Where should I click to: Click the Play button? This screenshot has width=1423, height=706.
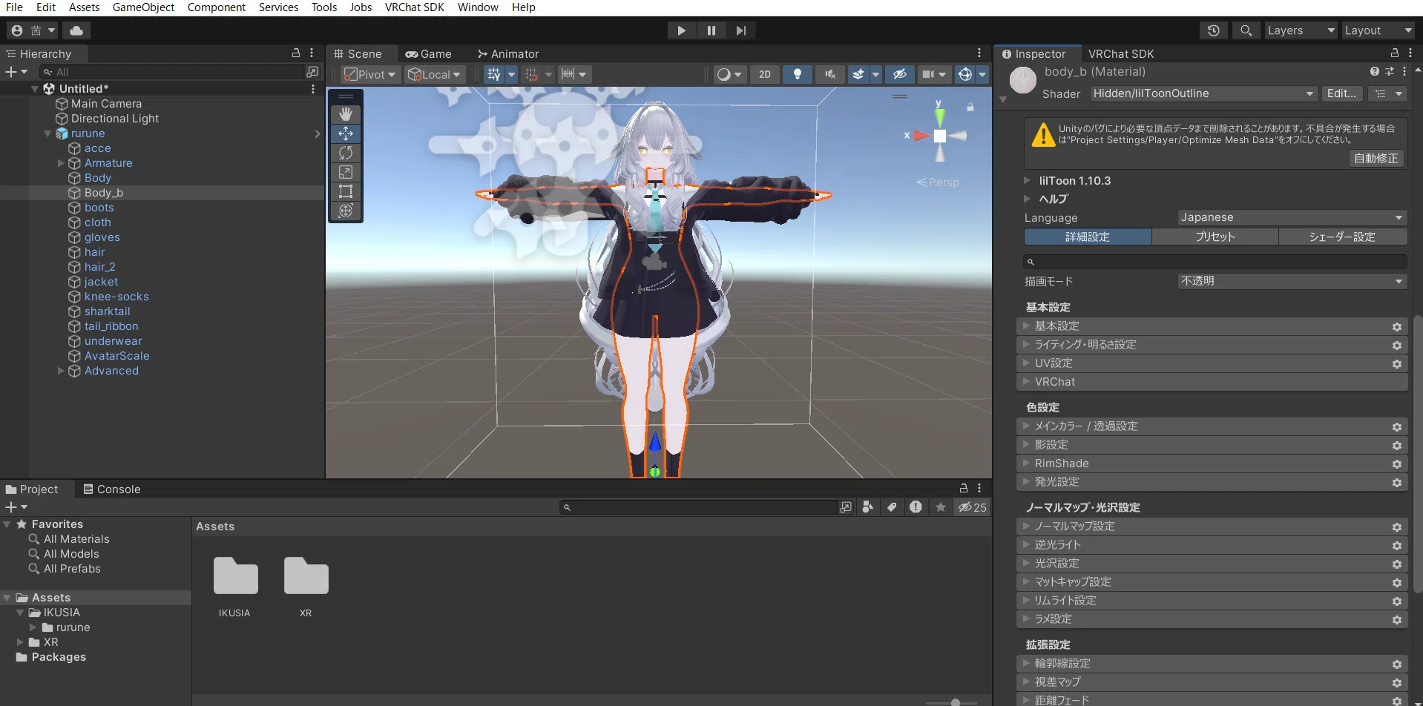pos(681,30)
